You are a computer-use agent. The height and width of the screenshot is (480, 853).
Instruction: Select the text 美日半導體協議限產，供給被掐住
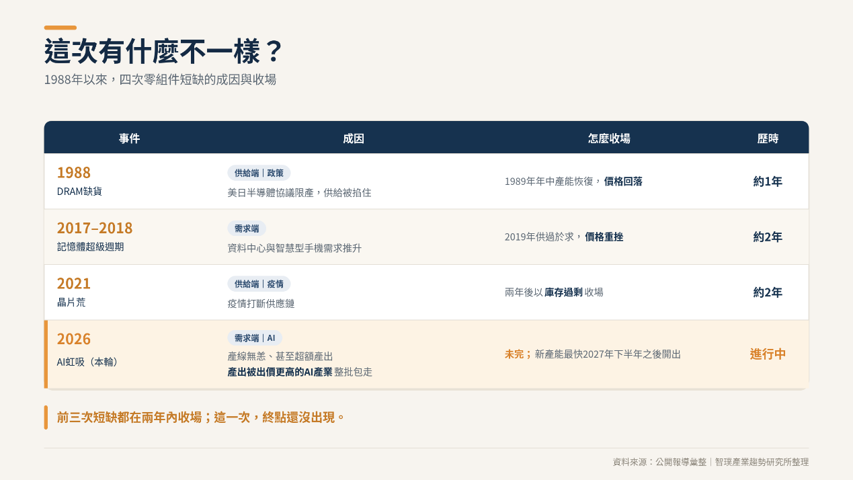pyautogui.click(x=300, y=192)
